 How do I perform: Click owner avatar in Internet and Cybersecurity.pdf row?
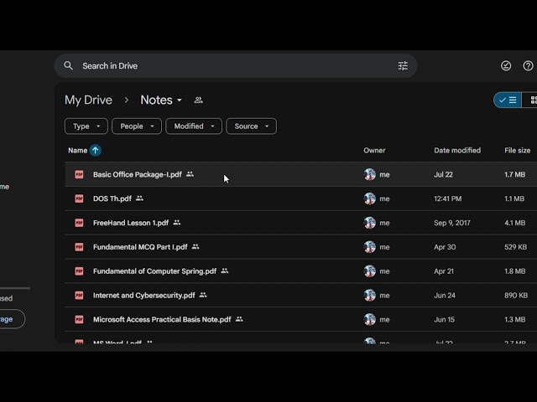370,296
